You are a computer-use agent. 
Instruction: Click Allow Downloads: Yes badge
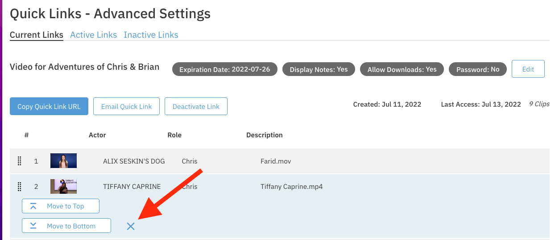(402, 69)
